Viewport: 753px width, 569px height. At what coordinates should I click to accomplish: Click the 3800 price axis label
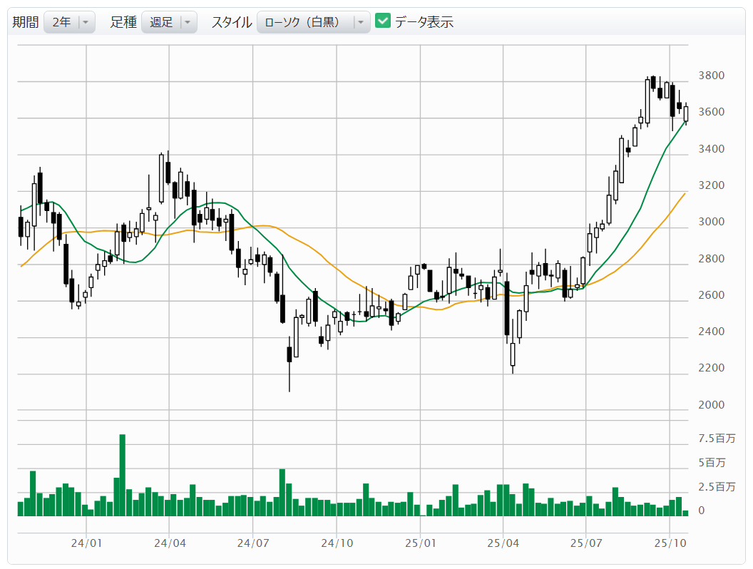point(712,76)
